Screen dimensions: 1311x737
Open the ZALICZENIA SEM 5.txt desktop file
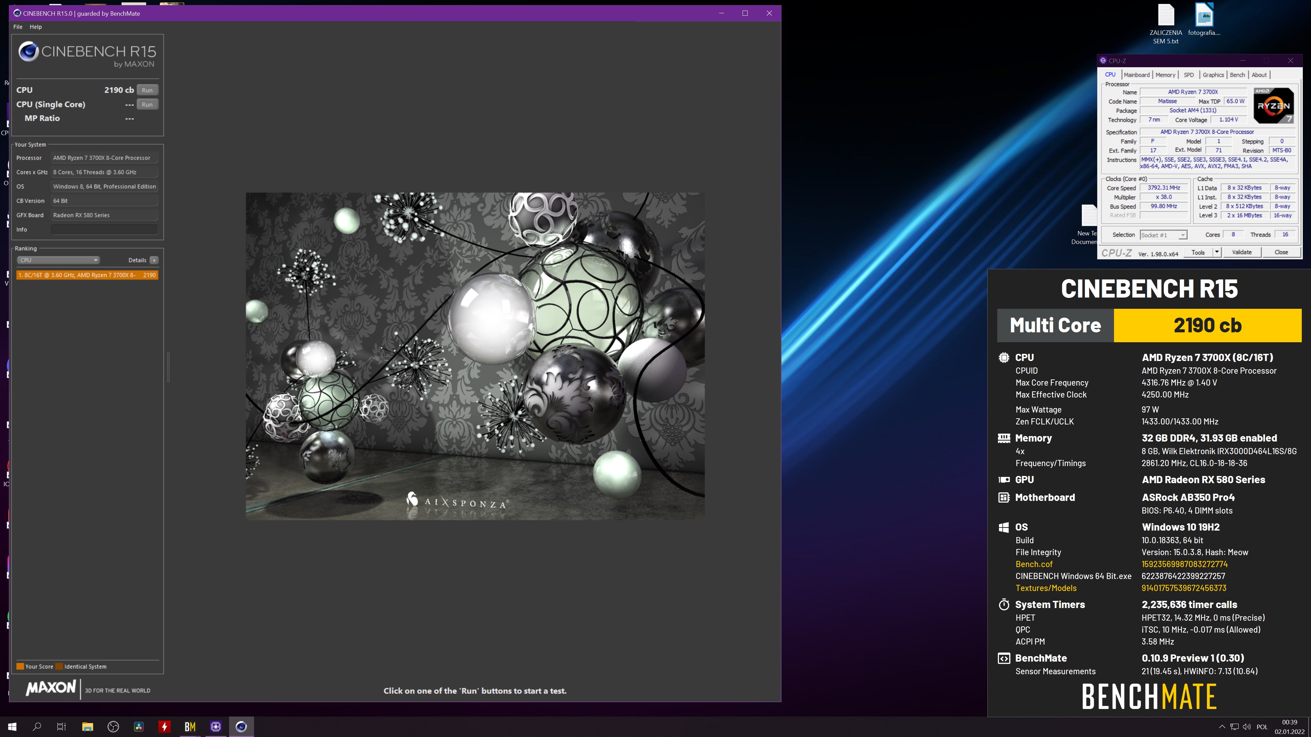[x=1166, y=24]
